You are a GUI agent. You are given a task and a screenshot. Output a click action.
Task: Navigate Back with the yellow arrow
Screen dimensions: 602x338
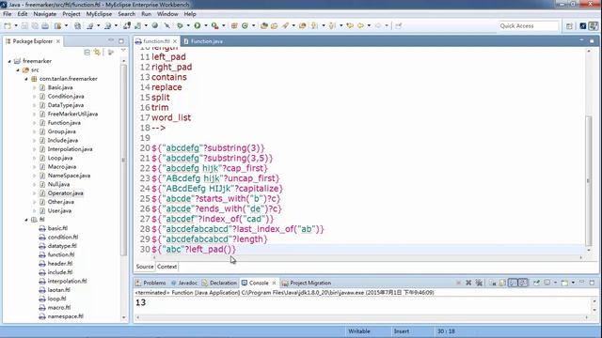pyautogui.click(x=360, y=25)
